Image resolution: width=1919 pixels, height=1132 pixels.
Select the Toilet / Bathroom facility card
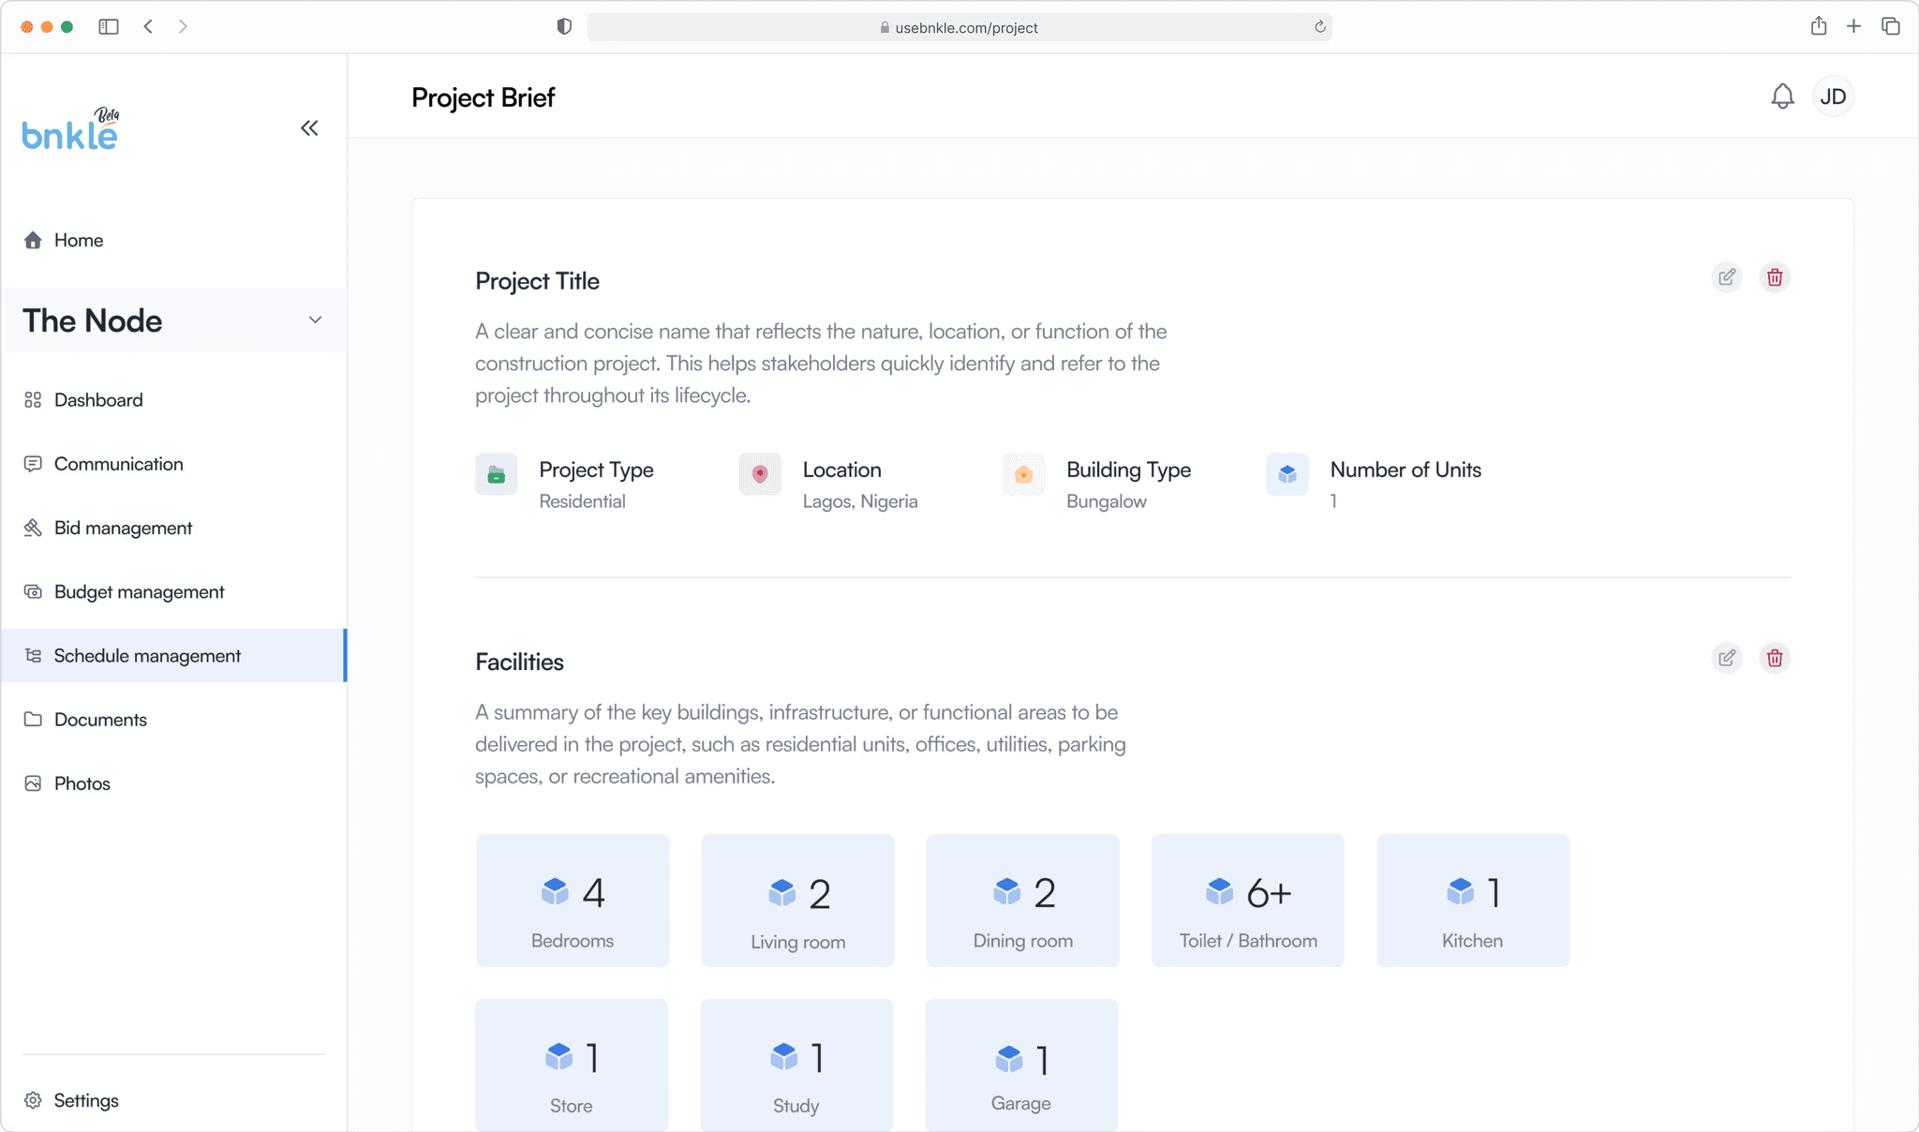1247,900
